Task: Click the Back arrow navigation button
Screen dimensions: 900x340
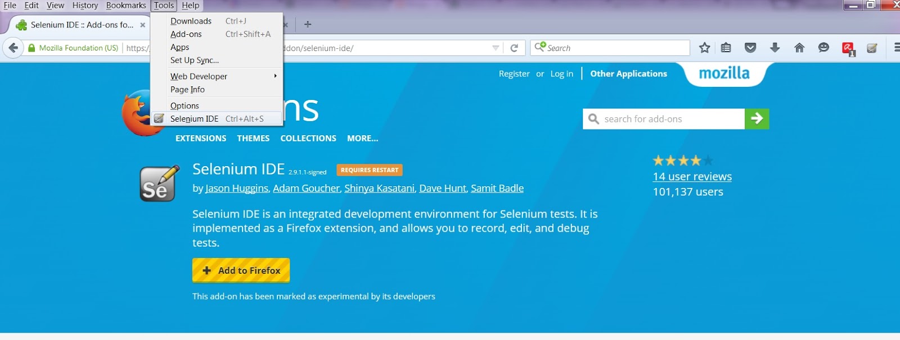Action: coord(13,48)
